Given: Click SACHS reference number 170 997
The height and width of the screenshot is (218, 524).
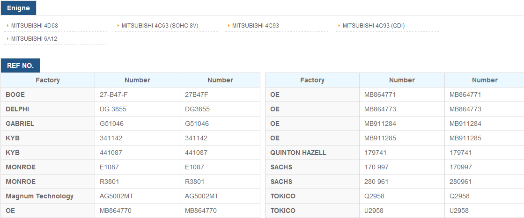Looking at the screenshot, I should point(376,167).
